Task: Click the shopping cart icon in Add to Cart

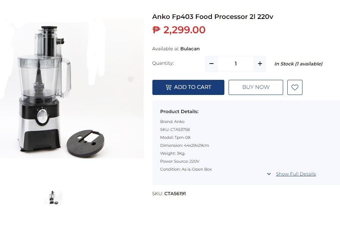Action: point(168,87)
